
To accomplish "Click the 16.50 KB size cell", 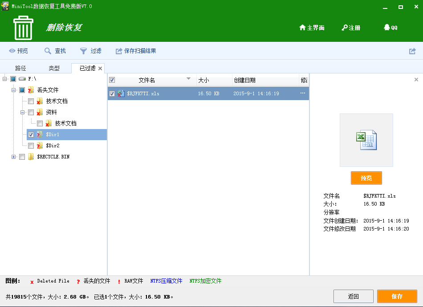I will (208, 93).
